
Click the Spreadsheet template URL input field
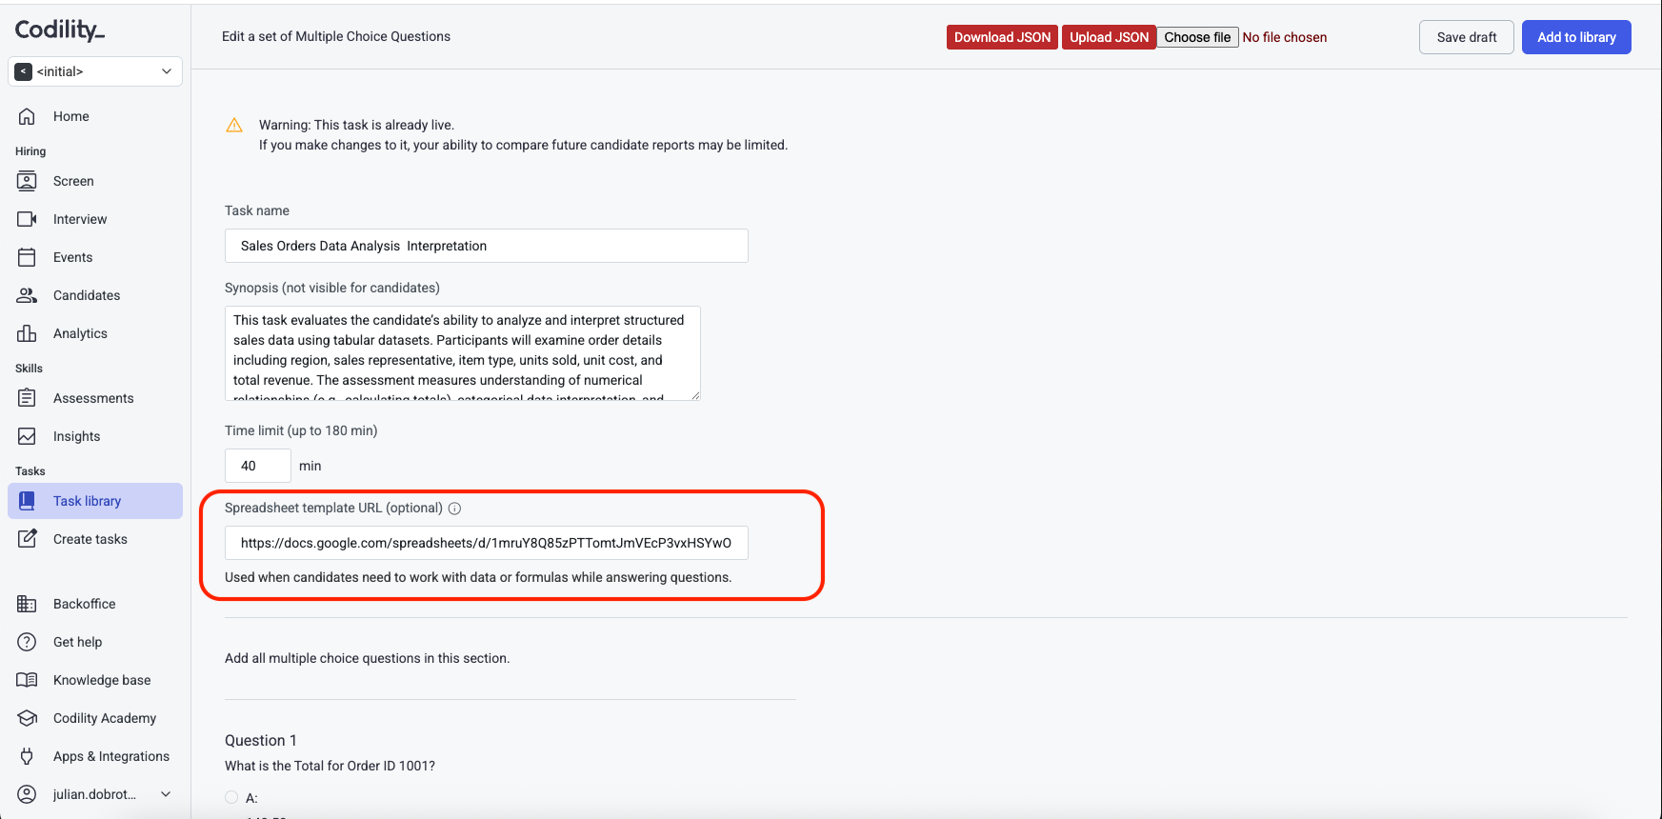click(x=487, y=543)
